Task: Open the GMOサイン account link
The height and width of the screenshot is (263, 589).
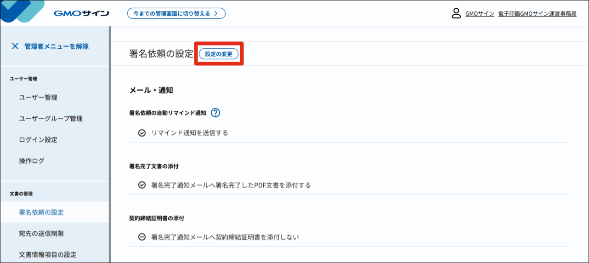Action: point(480,14)
